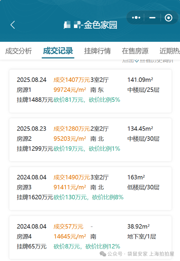
Task: Click 成交1407万元 deal price
Action: click(x=72, y=80)
